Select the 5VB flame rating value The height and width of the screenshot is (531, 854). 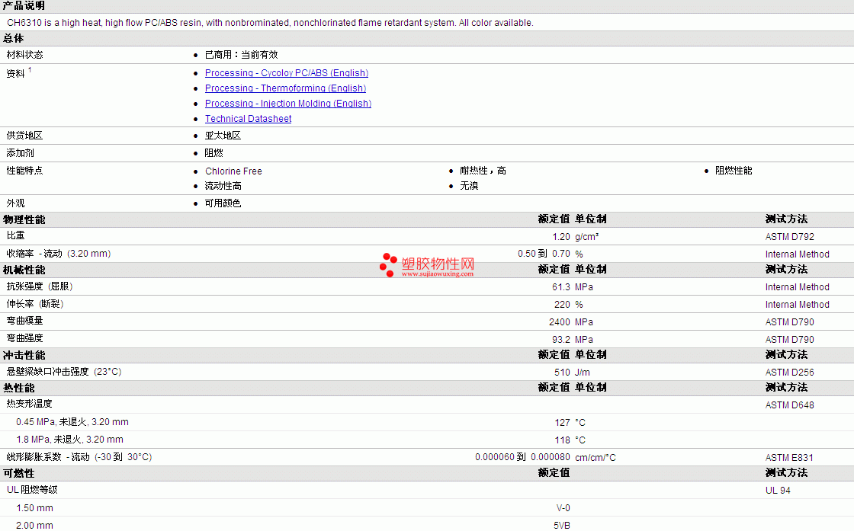coord(562,526)
